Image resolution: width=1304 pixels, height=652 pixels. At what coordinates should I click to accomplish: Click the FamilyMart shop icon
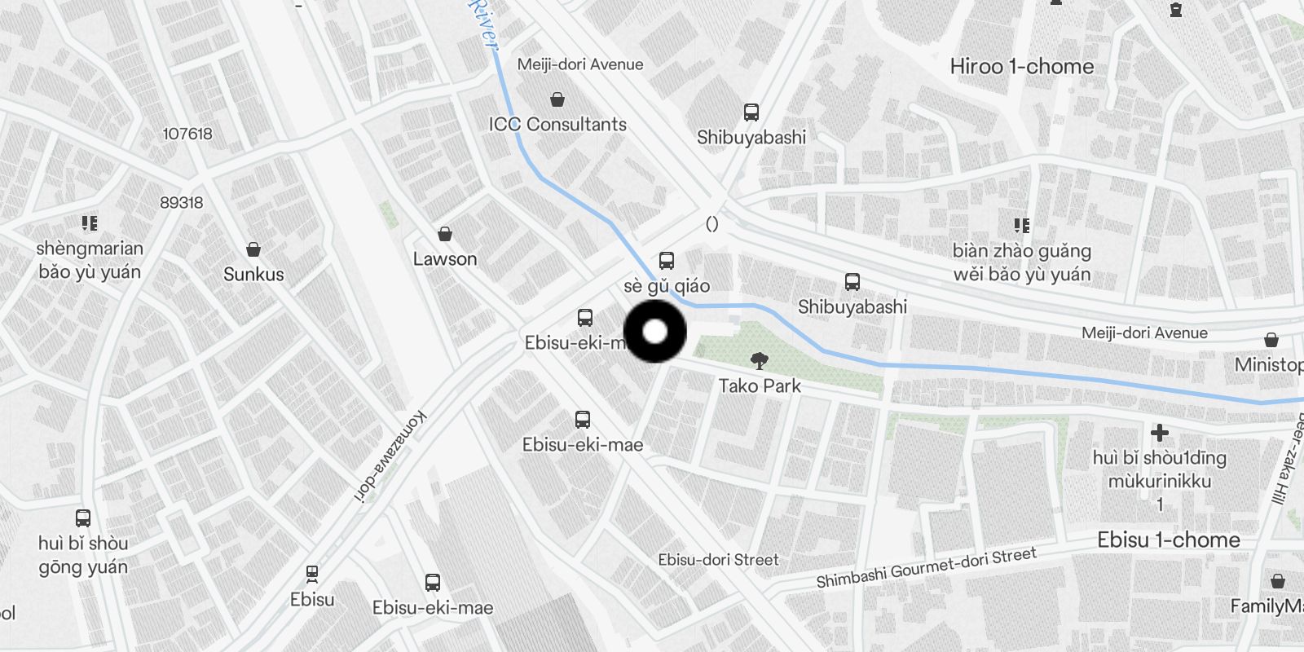click(x=1278, y=581)
